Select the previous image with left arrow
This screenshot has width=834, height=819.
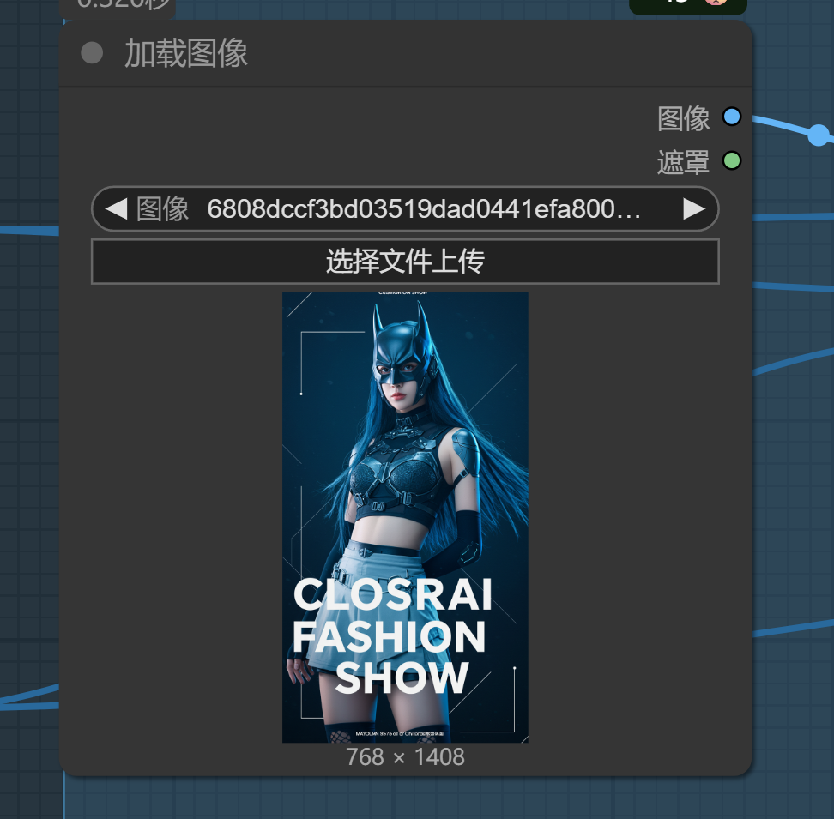click(x=117, y=209)
